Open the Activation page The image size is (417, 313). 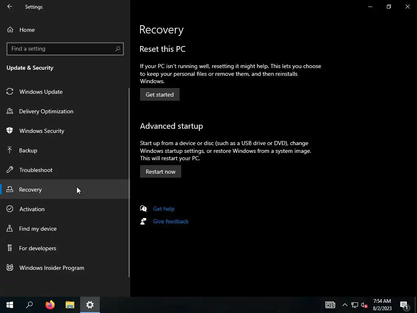[65, 209]
